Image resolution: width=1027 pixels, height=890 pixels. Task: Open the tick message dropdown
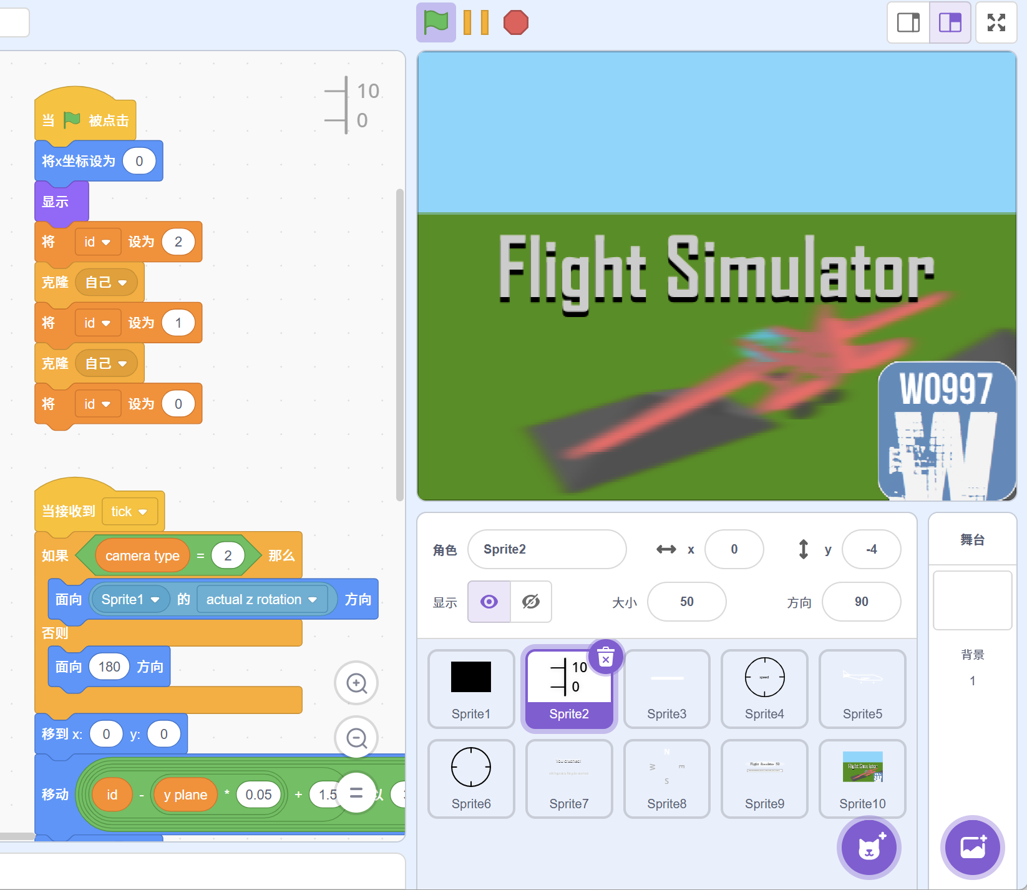143,512
